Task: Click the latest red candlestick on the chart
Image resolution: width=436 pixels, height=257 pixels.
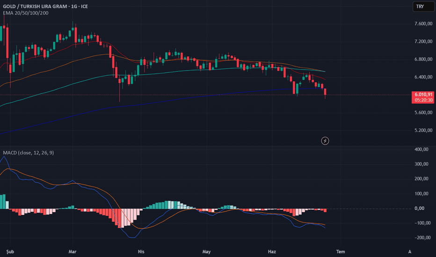Action: click(x=325, y=92)
